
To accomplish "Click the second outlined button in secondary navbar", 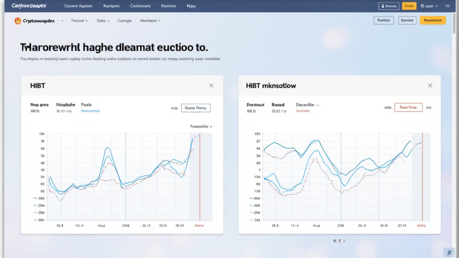I will 407,21.
